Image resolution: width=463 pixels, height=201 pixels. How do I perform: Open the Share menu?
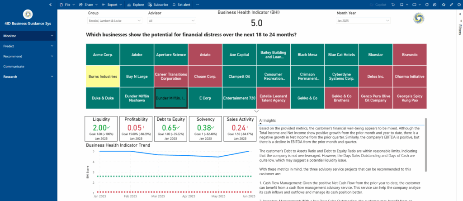pyautogui.click(x=88, y=5)
